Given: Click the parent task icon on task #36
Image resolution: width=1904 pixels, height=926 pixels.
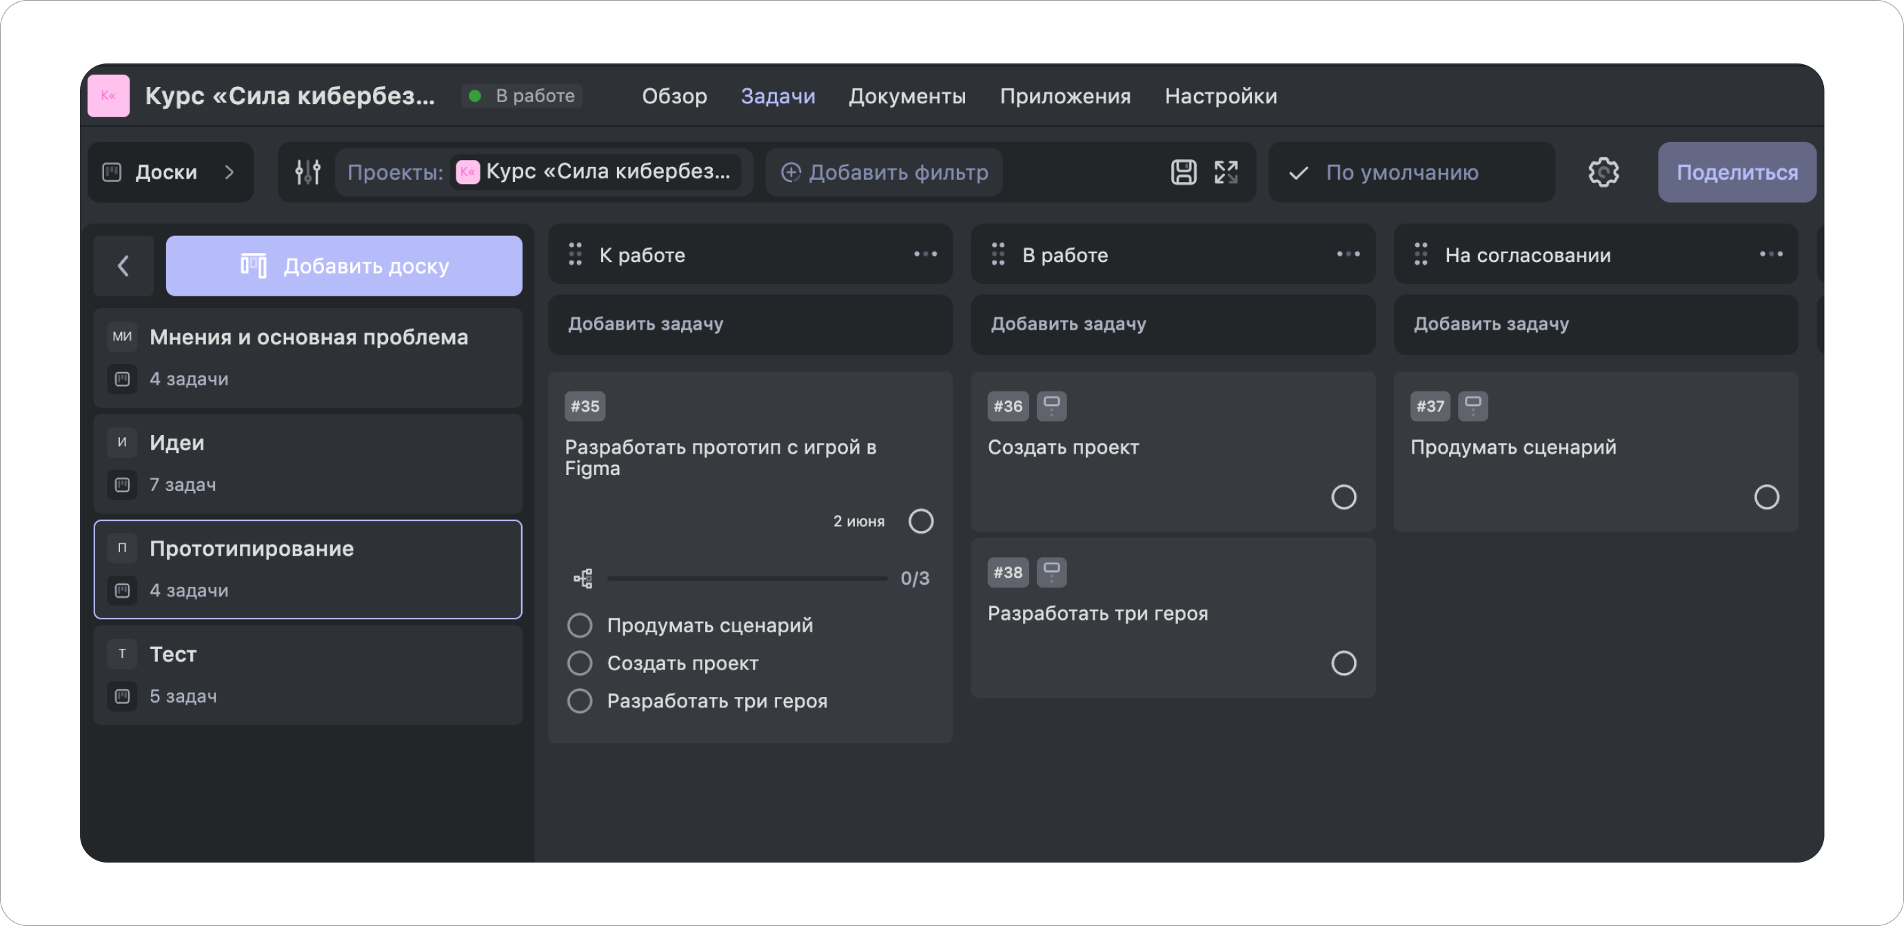Looking at the screenshot, I should tap(1051, 405).
